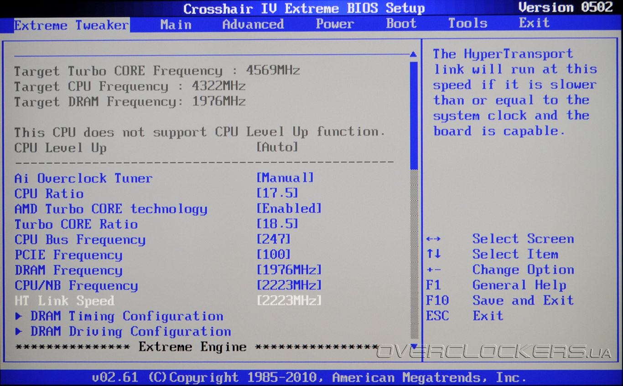Switch to the Advanced menu tab

[253, 25]
